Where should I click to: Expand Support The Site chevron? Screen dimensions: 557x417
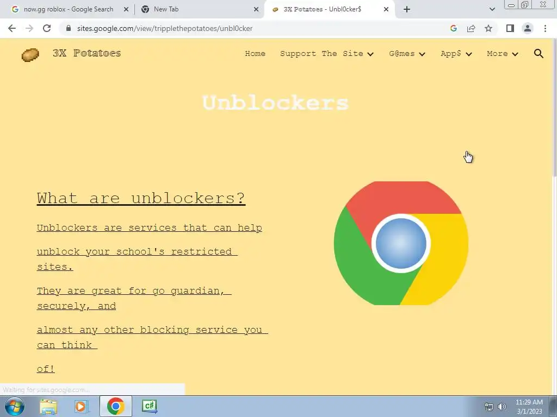370,54
